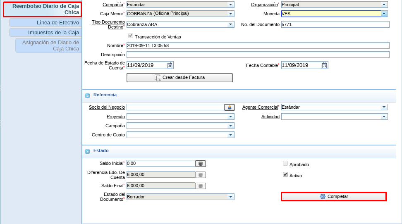Switch to Línea de Efectivo tab

[x=45, y=23]
